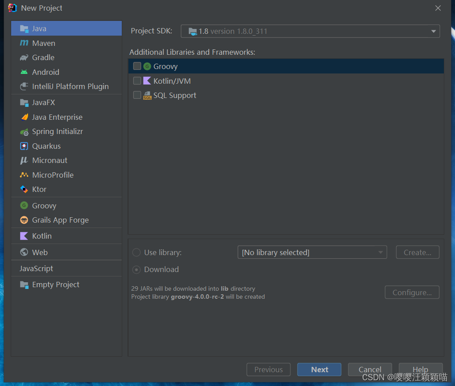Image resolution: width=455 pixels, height=386 pixels.
Task: Click the Ktor diamond icon
Action: point(24,189)
